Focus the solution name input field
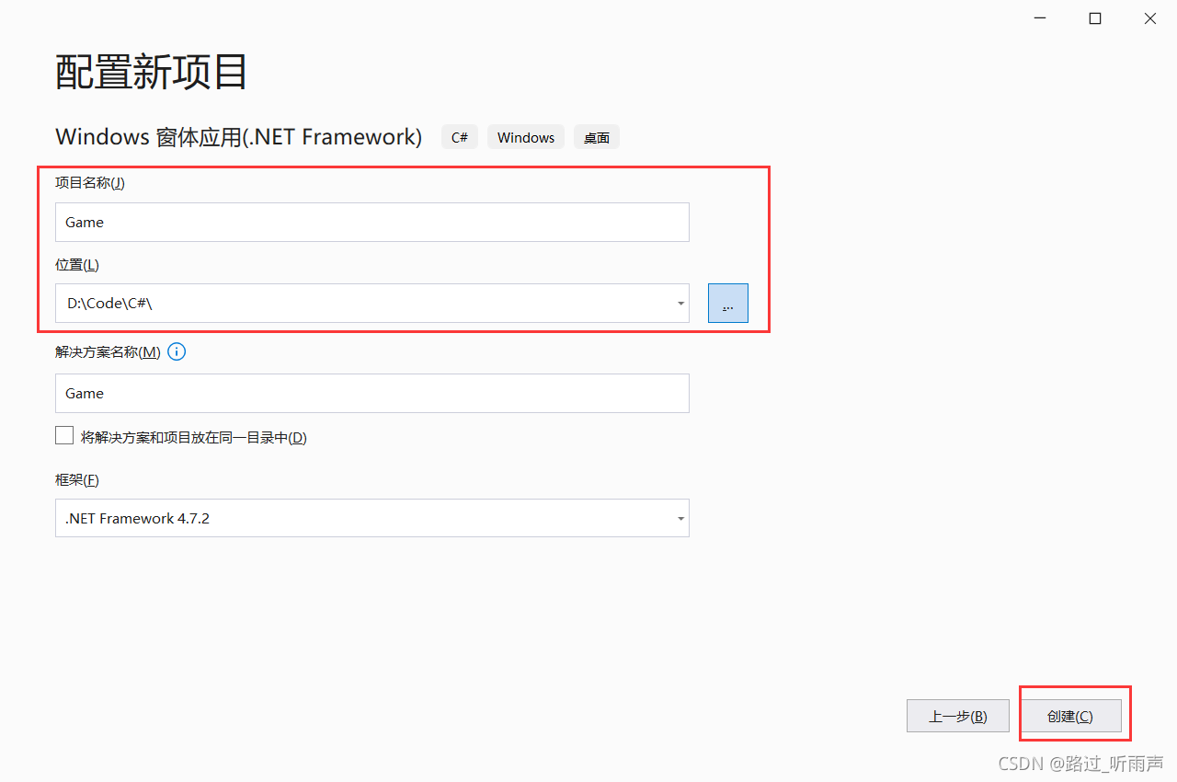Image resolution: width=1177 pixels, height=782 pixels. 372,393
